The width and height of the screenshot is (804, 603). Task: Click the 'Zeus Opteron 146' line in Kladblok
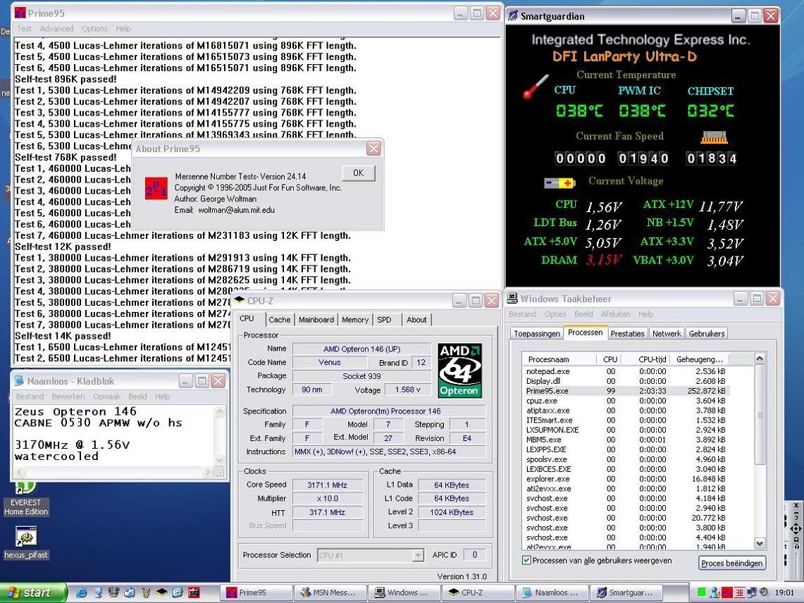coord(75,411)
